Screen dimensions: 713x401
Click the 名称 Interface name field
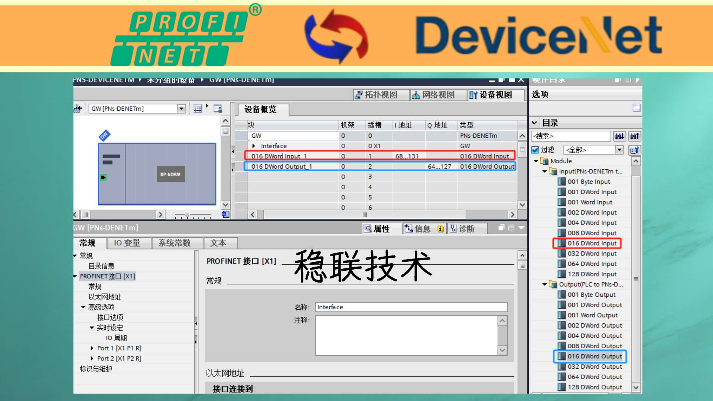(x=411, y=307)
